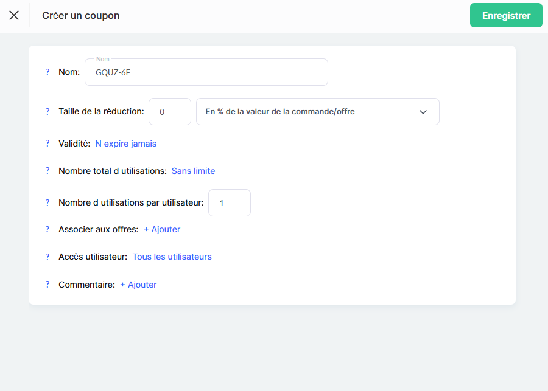Viewport: 548px width, 391px height.
Task: Click the help icon beside Associer aux offres
Action: (47, 229)
